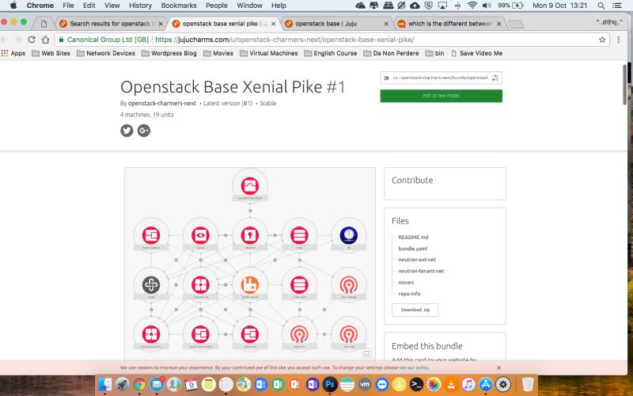Click the green 'Add to new model' button
This screenshot has width=633, height=396.
(442, 96)
